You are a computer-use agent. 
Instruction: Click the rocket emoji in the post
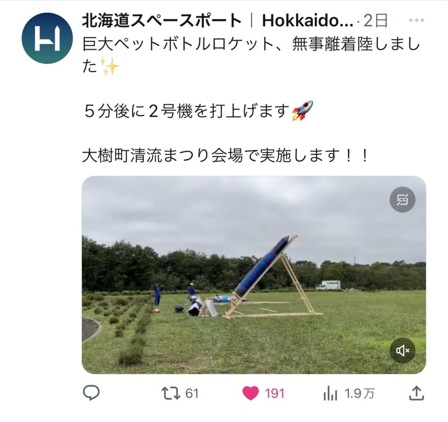click(302, 111)
